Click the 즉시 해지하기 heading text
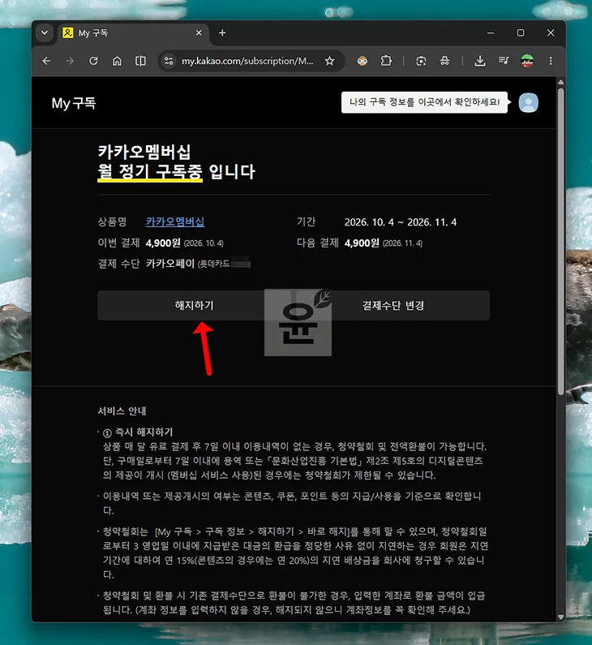The image size is (592, 645). (x=144, y=432)
